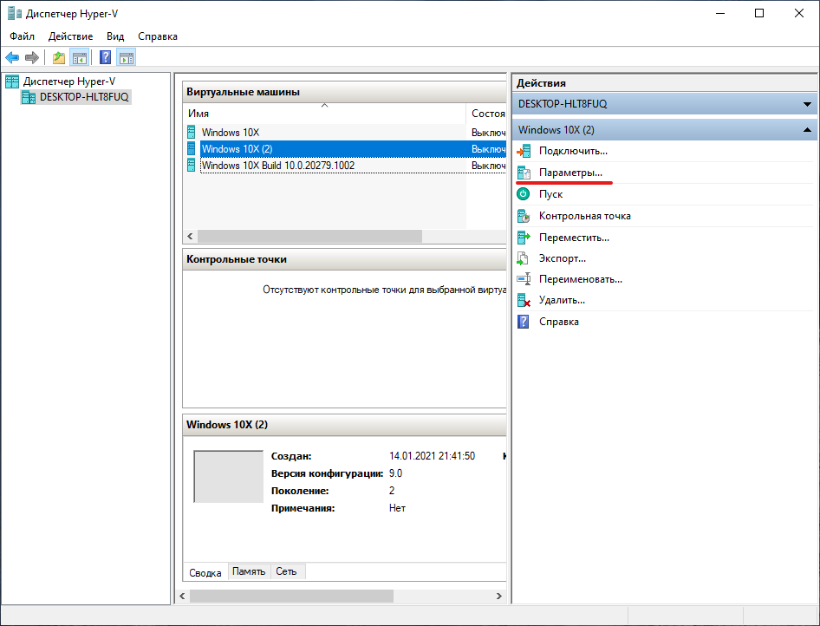820x626 pixels.
Task: Click the Справка help icon in Actions
Action: click(523, 322)
